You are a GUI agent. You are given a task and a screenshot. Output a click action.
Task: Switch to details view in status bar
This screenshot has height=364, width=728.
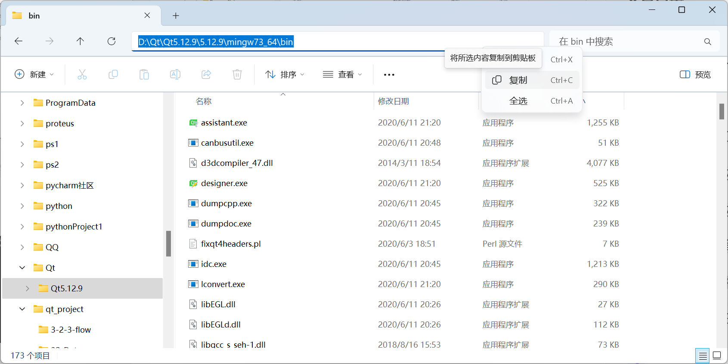pos(703,356)
